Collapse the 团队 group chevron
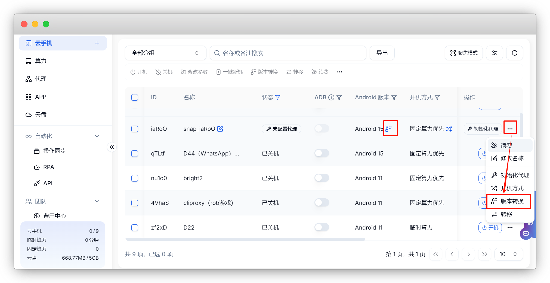Screen dimensions: 550x283 [x=97, y=201]
